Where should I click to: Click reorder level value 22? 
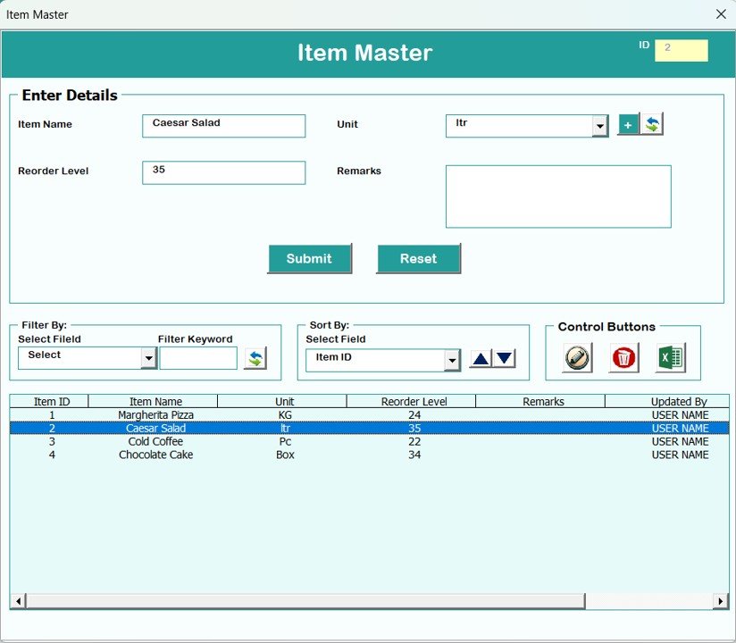tap(414, 442)
